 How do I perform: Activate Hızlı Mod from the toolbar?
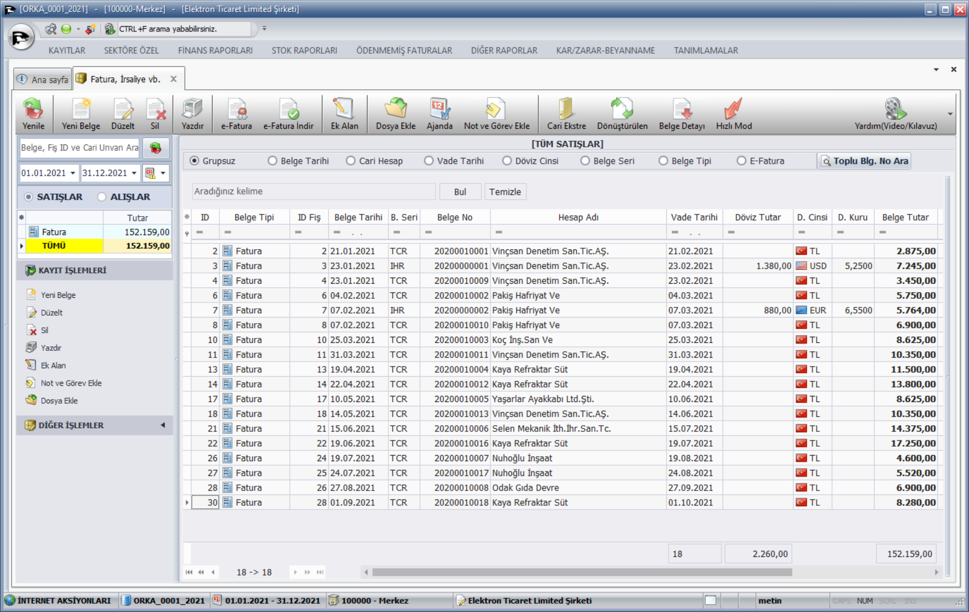click(x=734, y=114)
